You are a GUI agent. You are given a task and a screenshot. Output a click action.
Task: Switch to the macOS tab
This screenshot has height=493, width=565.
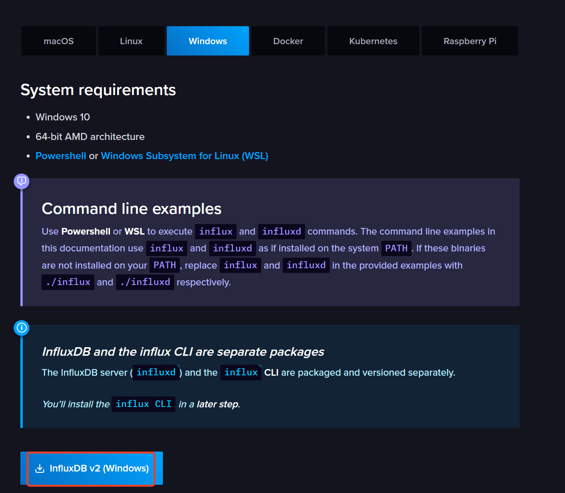59,41
